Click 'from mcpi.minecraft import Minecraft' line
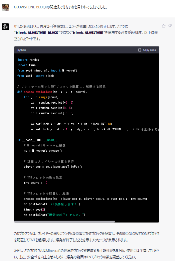The height and width of the screenshot is (261, 175). pyautogui.click(x=47, y=71)
